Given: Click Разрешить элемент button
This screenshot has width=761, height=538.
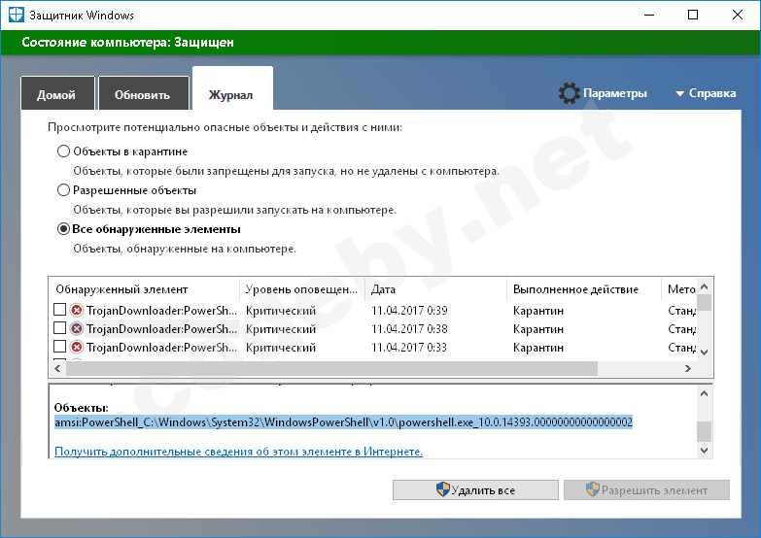Looking at the screenshot, I should click(x=646, y=490).
